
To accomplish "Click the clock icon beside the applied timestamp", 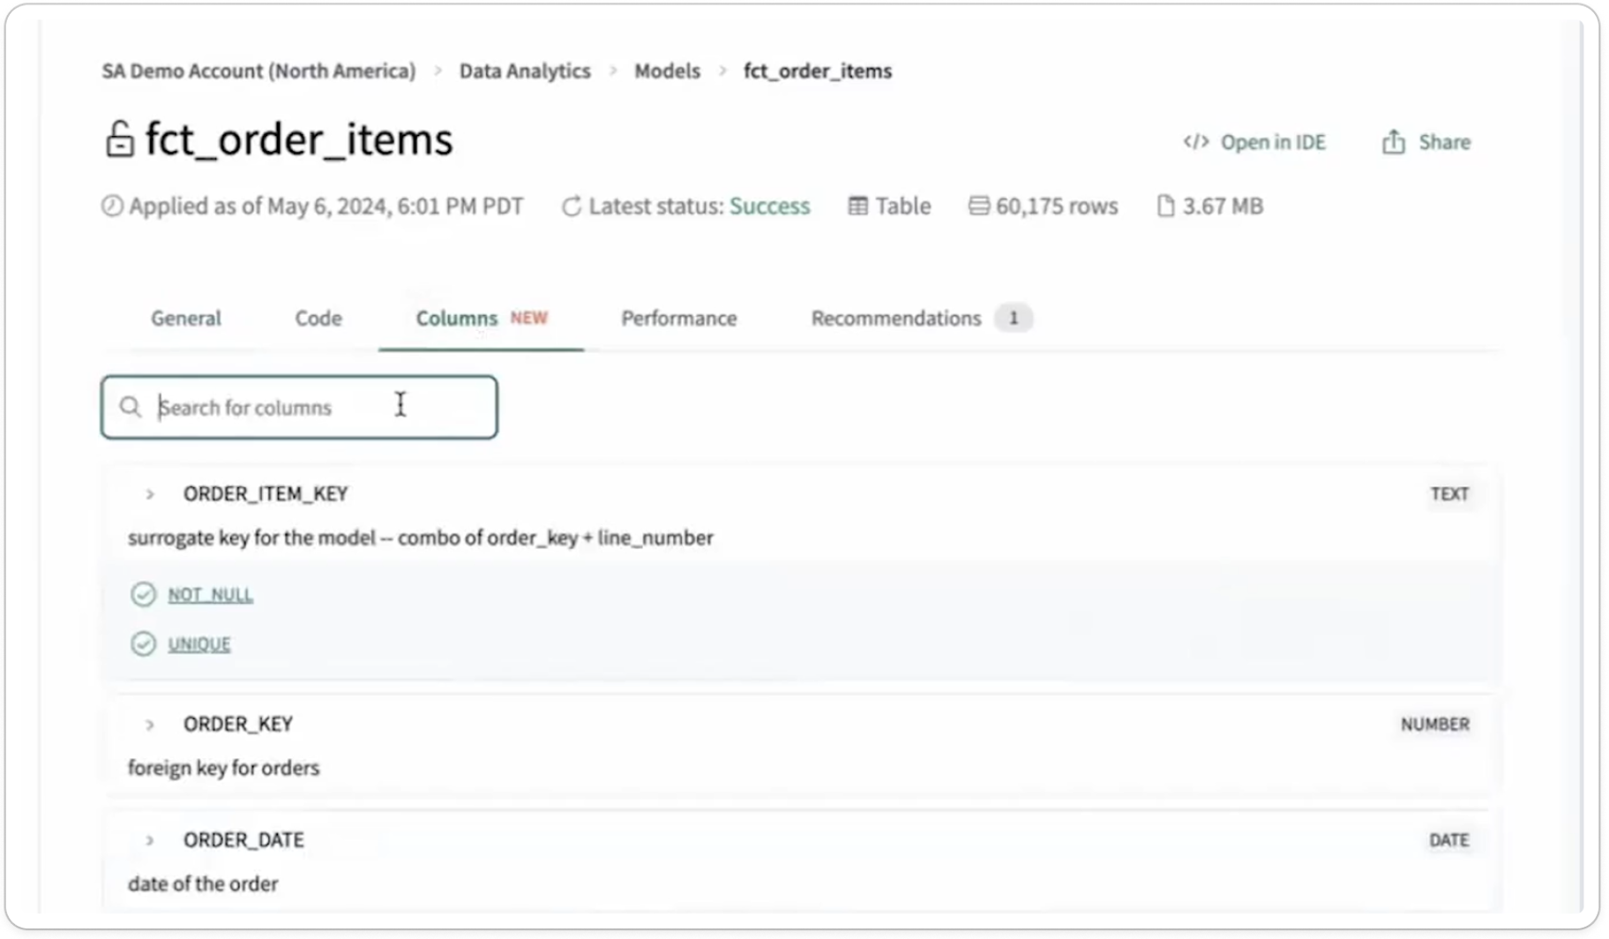I will tap(111, 206).
